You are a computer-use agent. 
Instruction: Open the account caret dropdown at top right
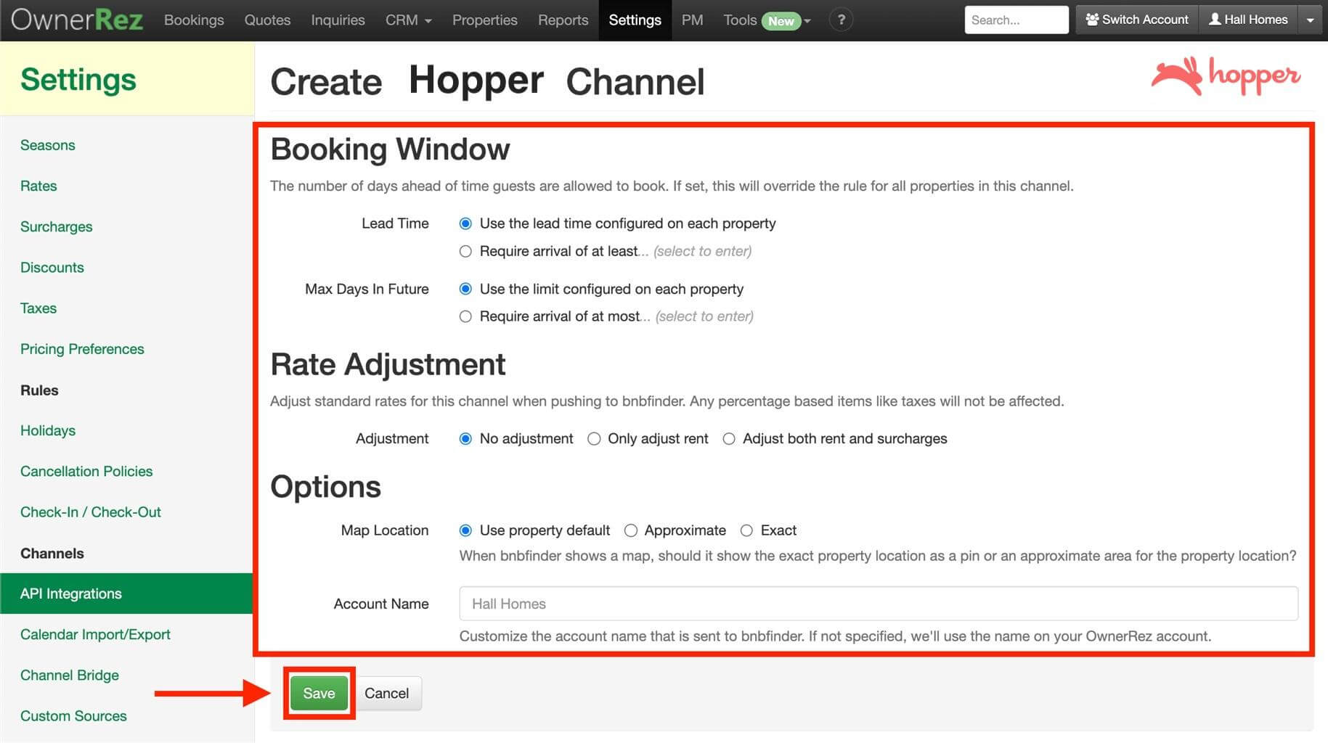pyautogui.click(x=1311, y=20)
